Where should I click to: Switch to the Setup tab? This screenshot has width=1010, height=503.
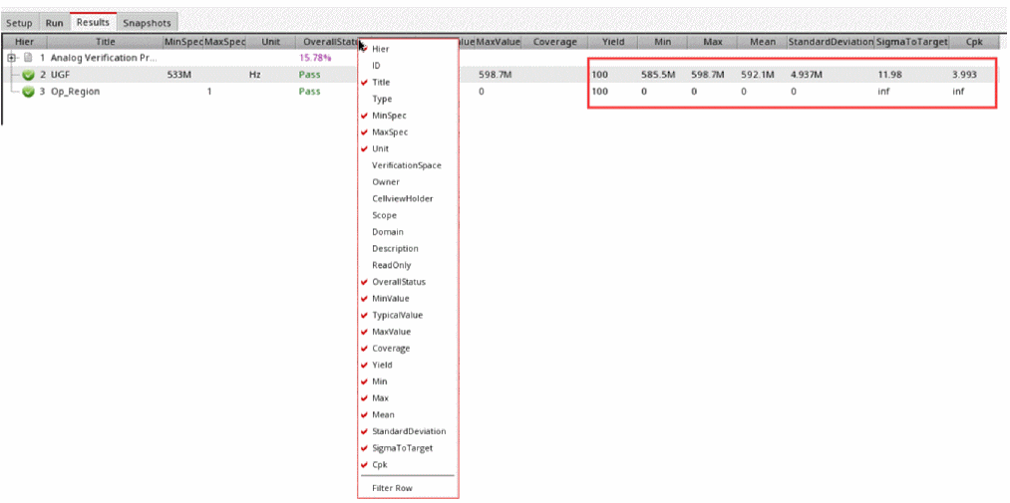(x=19, y=23)
